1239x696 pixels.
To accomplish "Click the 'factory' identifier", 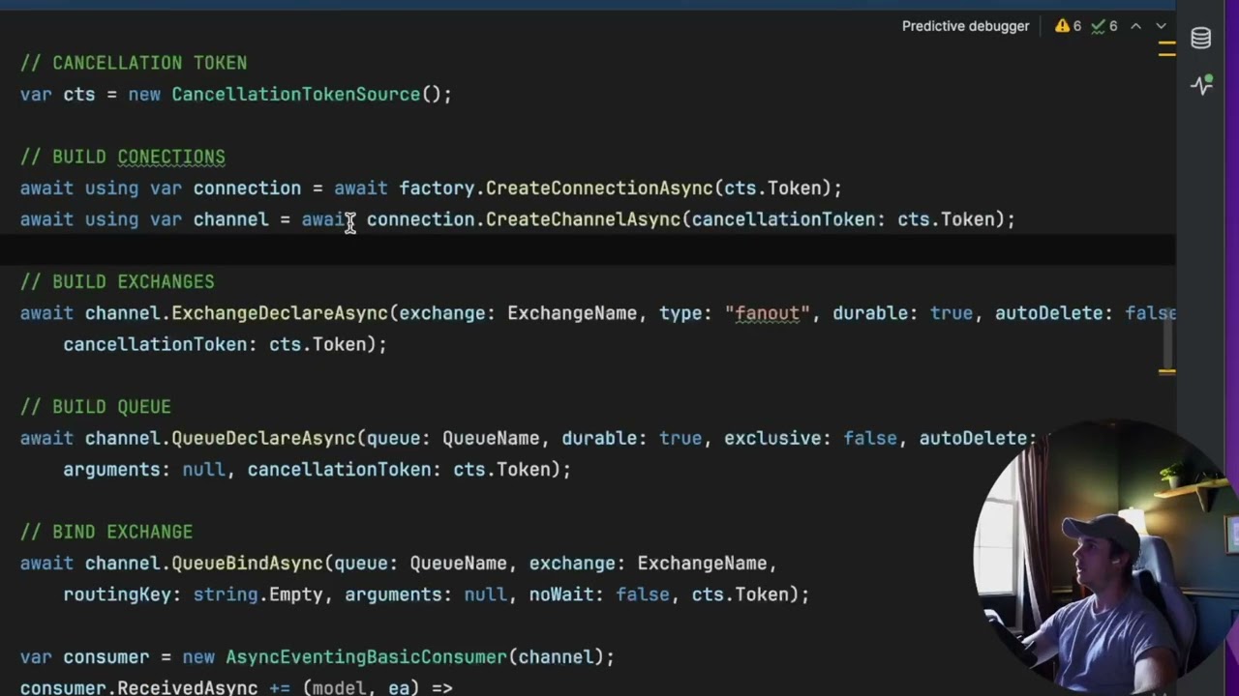I will (437, 188).
